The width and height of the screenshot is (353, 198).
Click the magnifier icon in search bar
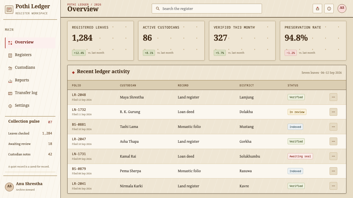[158, 9]
